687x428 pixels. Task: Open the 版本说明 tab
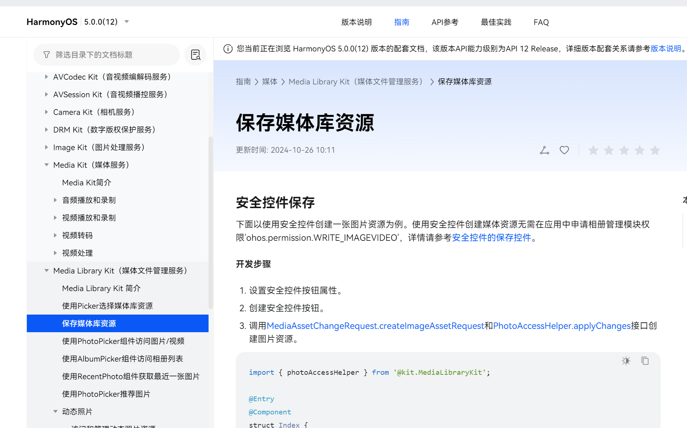click(356, 22)
